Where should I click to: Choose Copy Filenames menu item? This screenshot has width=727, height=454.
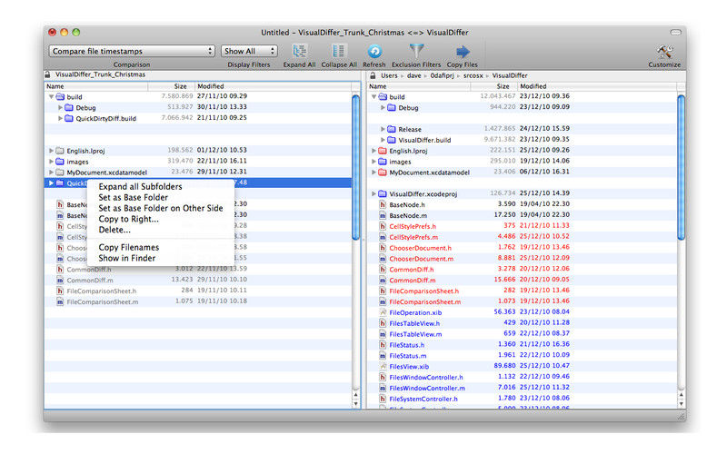(x=161, y=247)
